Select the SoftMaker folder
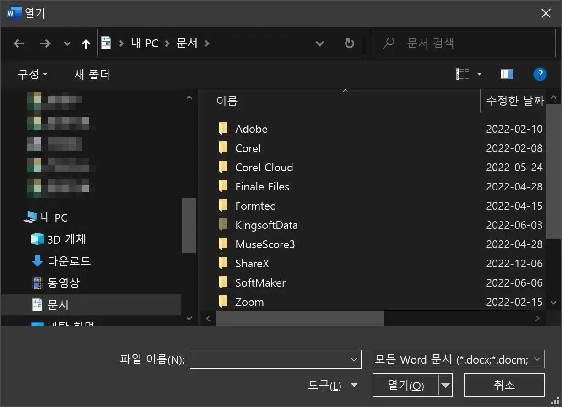This screenshot has height=407, width=562. click(x=260, y=283)
